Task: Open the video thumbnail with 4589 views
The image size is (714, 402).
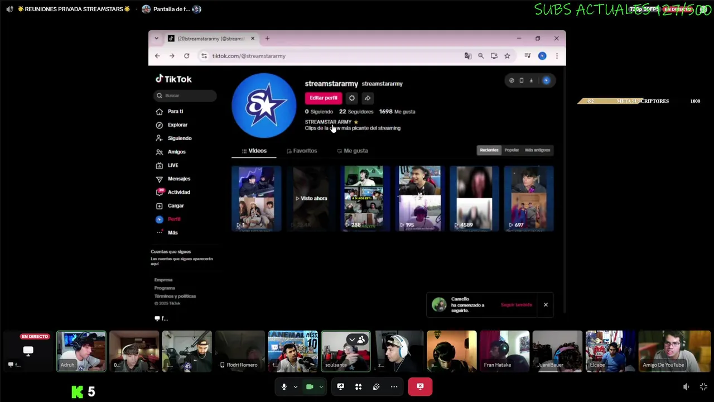Action: pyautogui.click(x=474, y=198)
